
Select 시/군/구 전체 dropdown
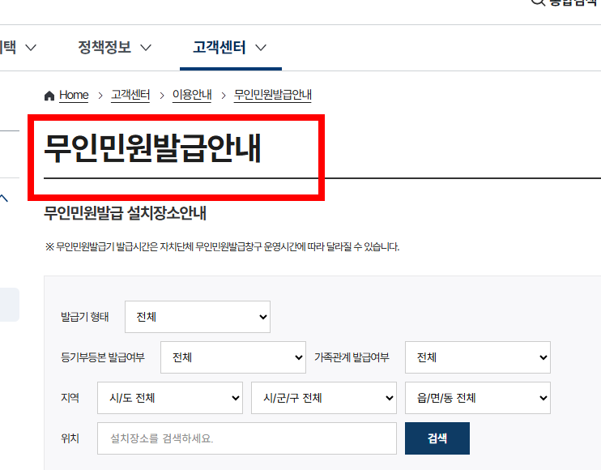click(324, 398)
